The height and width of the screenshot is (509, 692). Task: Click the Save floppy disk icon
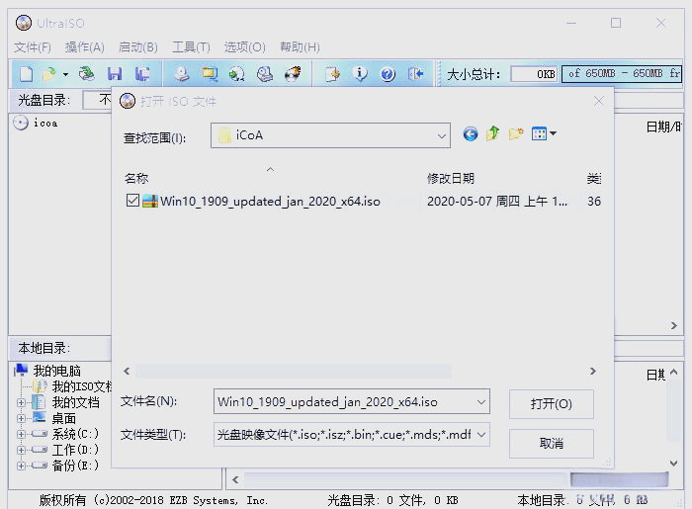click(115, 74)
